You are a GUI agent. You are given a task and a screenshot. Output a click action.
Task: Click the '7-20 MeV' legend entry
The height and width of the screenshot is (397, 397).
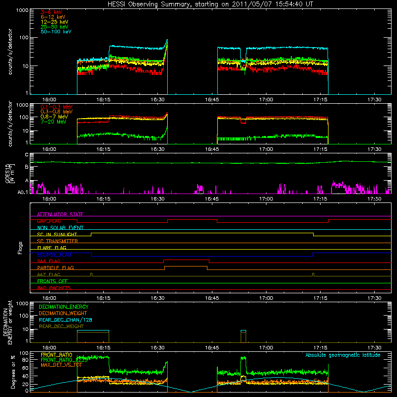(x=53, y=122)
